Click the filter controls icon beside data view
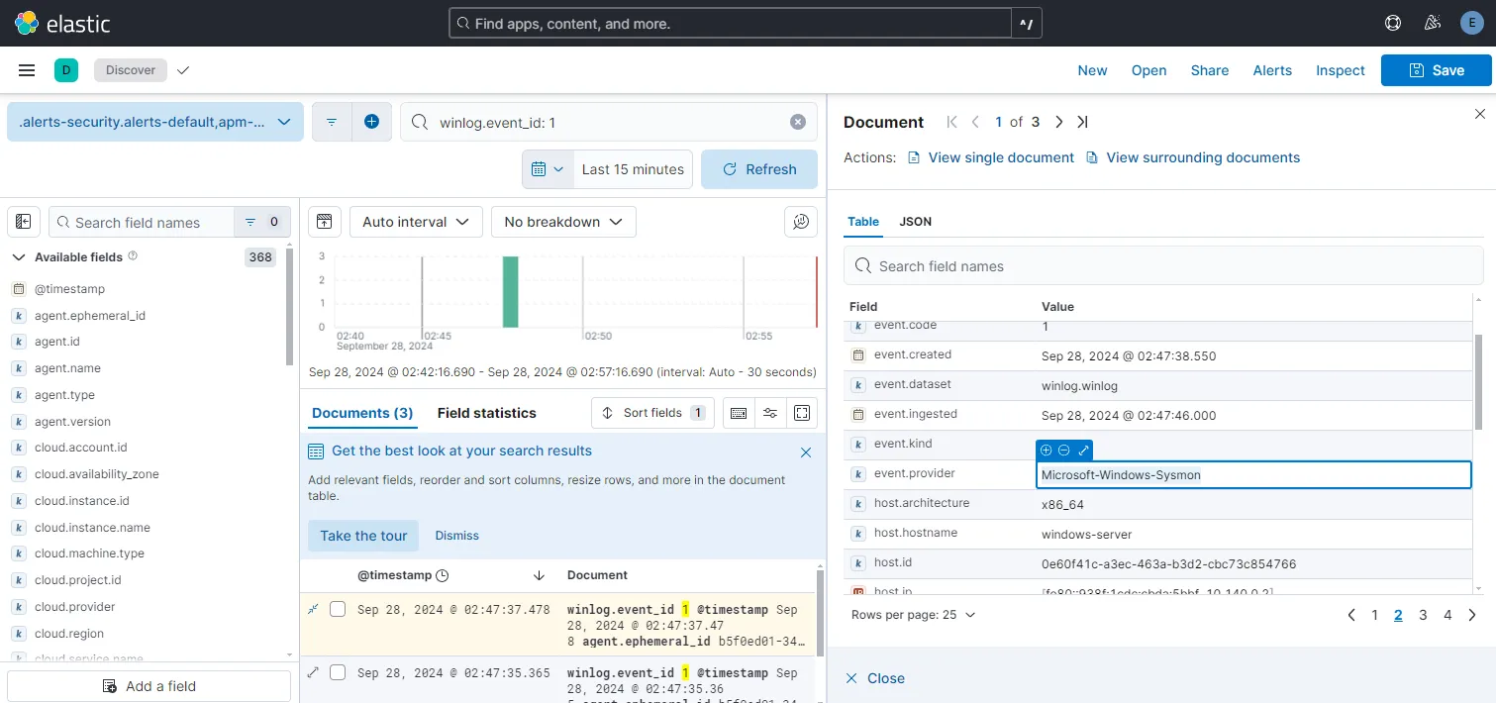 pyautogui.click(x=332, y=121)
